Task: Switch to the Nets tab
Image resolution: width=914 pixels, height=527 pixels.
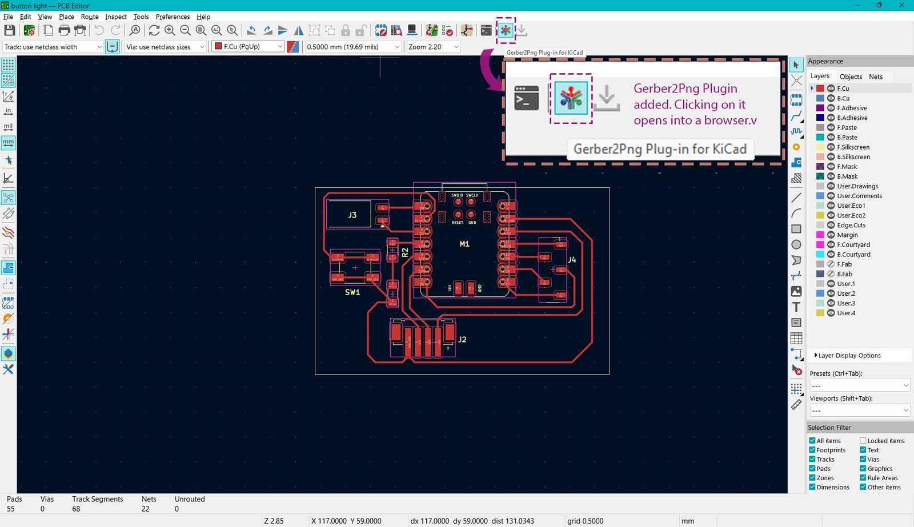Action: (876, 77)
